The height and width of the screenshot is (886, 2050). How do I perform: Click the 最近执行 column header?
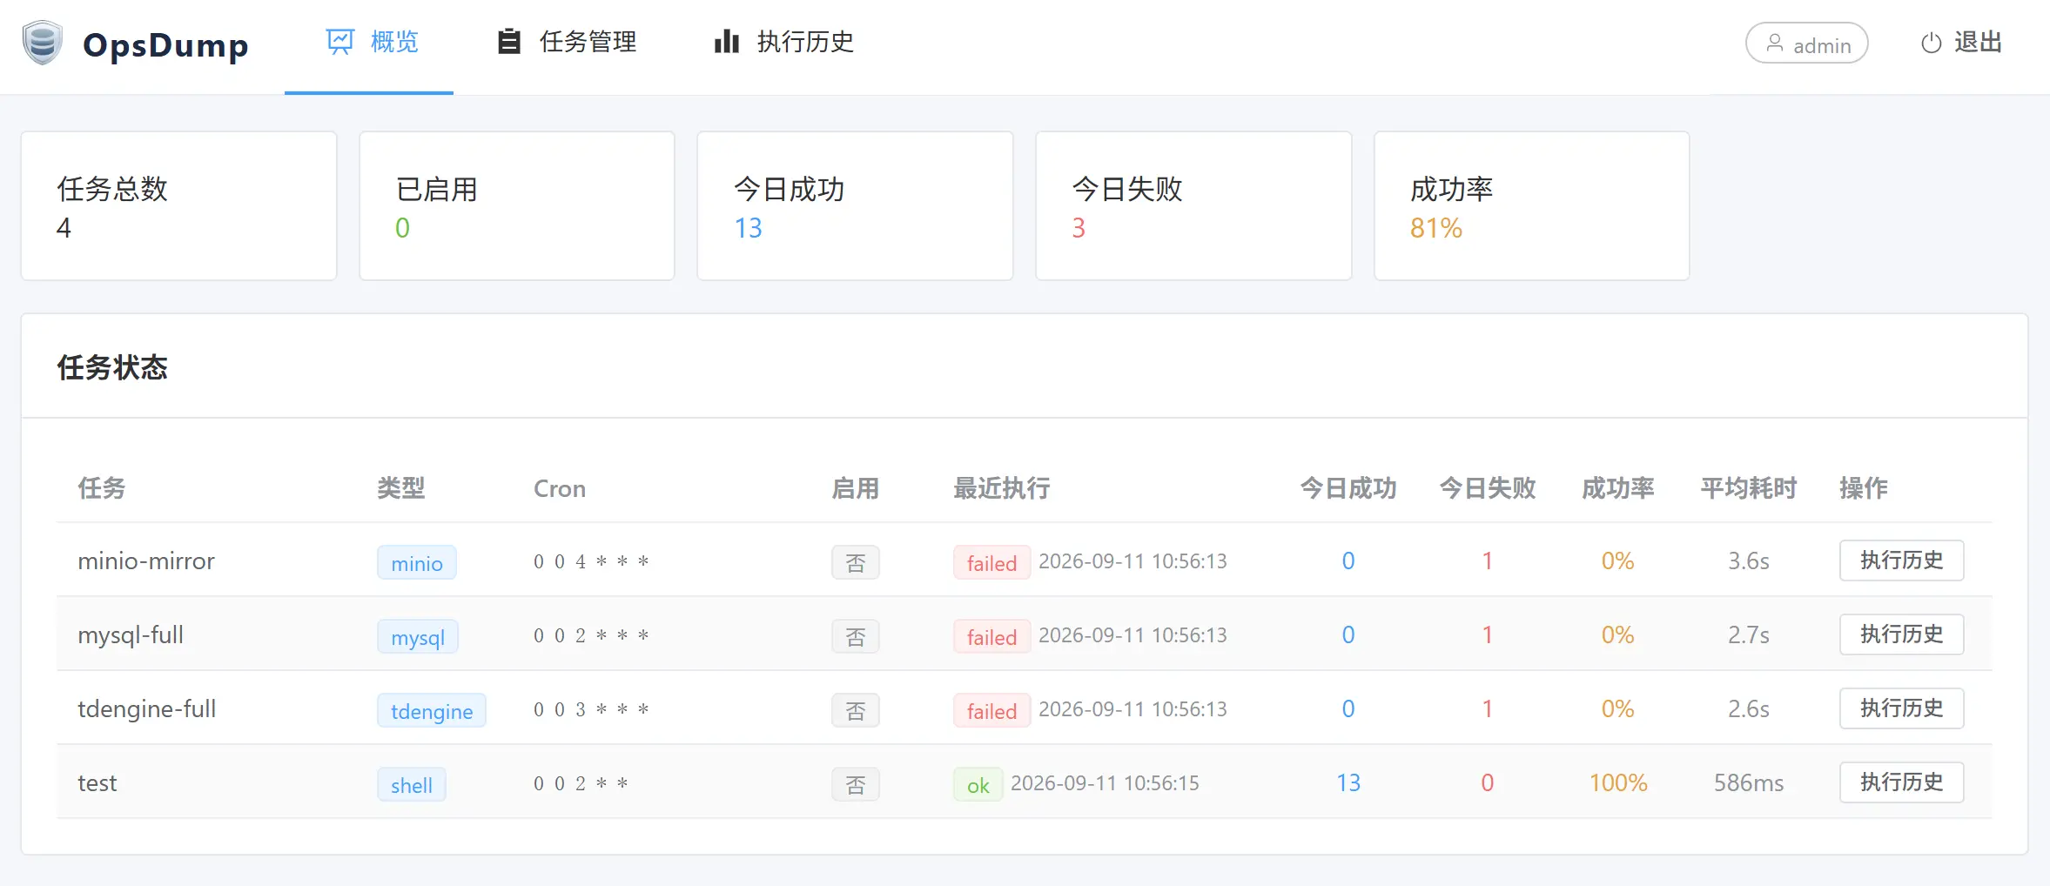pyautogui.click(x=1002, y=488)
